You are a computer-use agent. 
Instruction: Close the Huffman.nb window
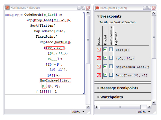coord(88,8)
